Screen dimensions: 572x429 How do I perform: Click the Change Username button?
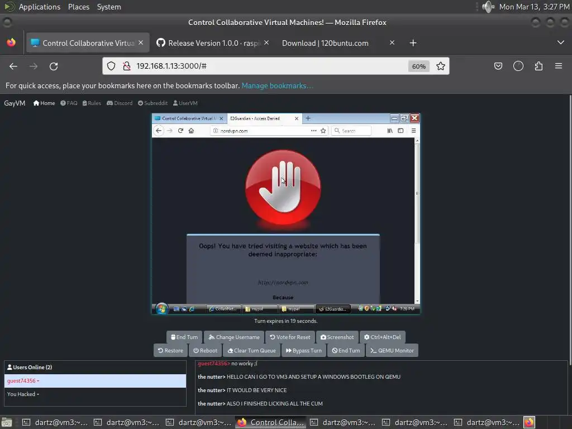coord(234,337)
